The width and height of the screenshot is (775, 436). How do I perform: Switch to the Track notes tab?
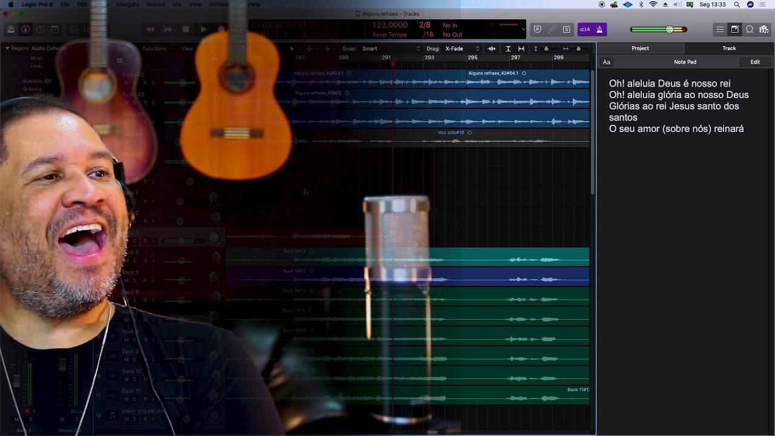[x=729, y=48]
